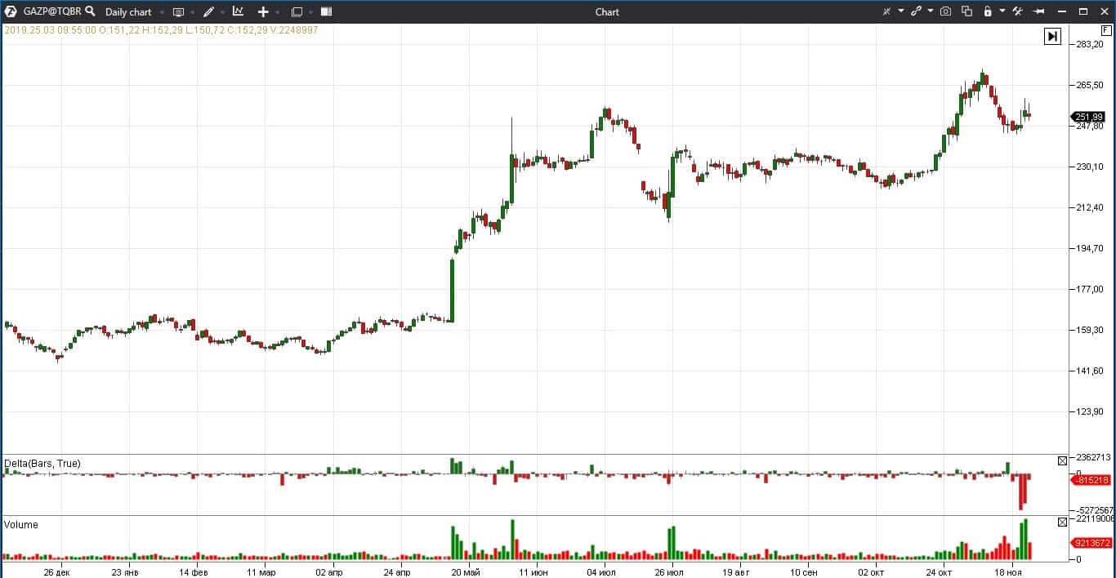The height and width of the screenshot is (578, 1116).
Task: Enable go-to-last-bar with the arrow icon
Action: [x=1051, y=36]
